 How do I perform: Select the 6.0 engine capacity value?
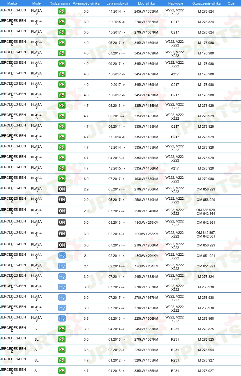(86, 179)
